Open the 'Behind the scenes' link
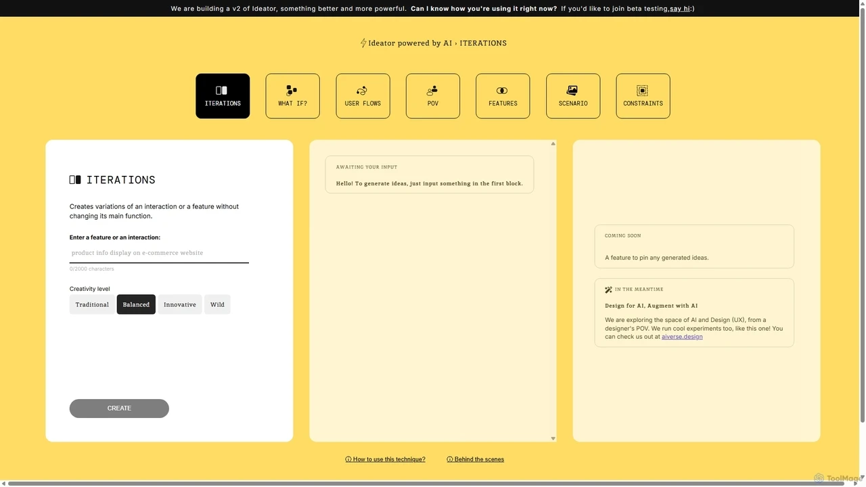The image size is (866, 487). click(x=476, y=459)
